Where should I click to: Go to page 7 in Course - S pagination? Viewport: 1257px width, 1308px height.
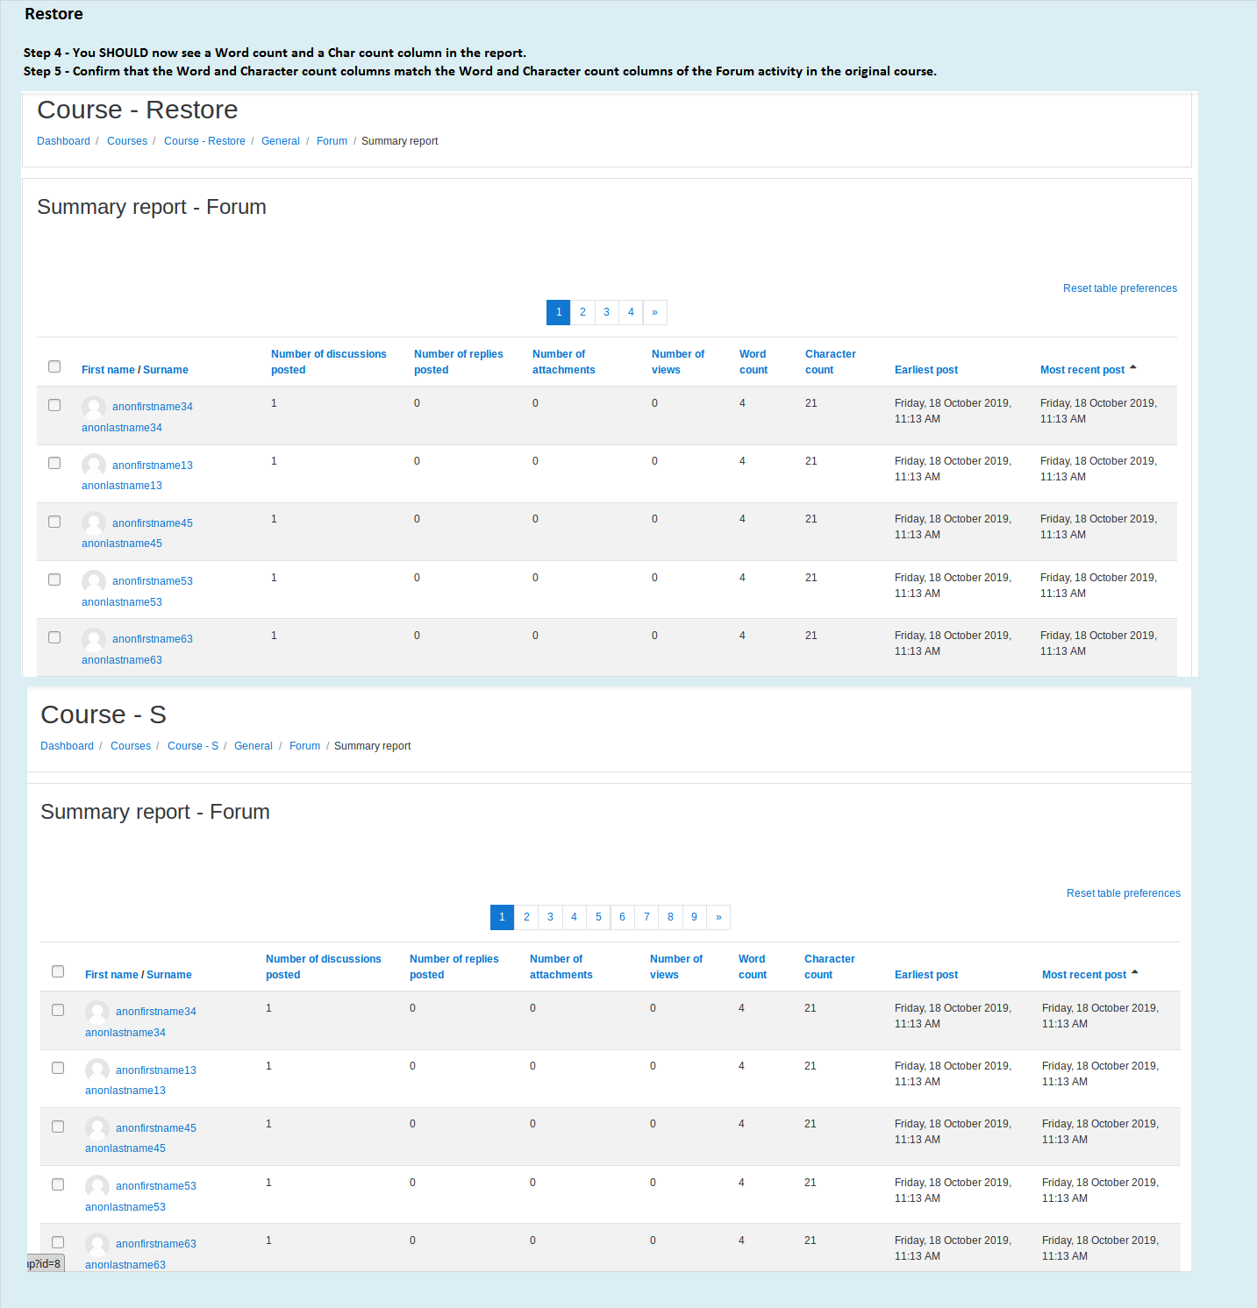[646, 917]
